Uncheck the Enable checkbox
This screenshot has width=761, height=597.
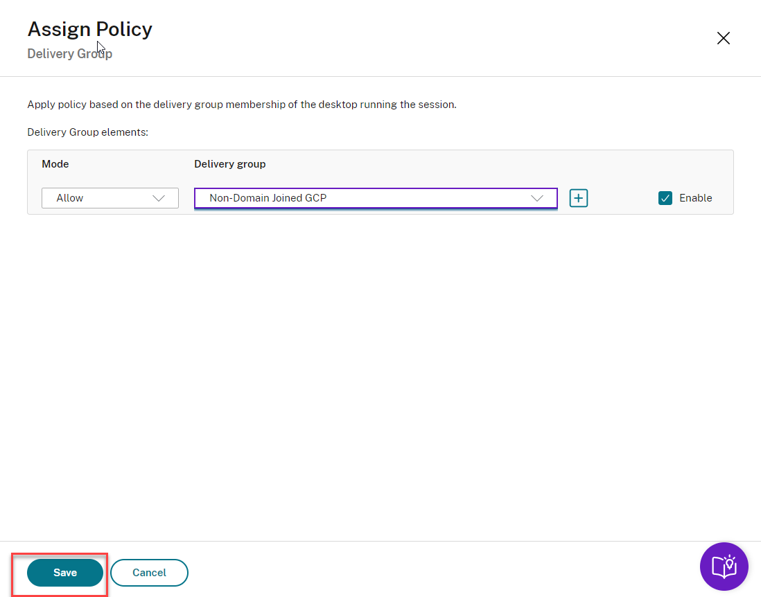click(665, 198)
